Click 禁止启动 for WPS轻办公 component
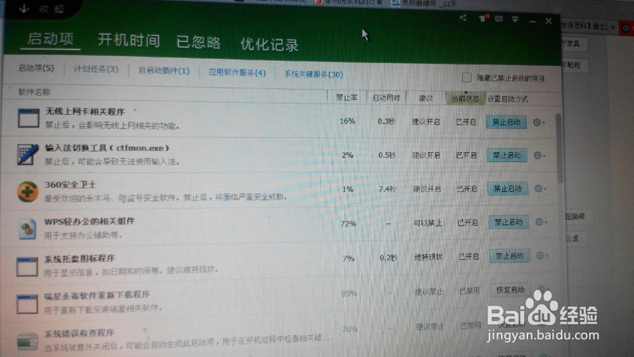The image size is (634, 357). click(x=508, y=222)
